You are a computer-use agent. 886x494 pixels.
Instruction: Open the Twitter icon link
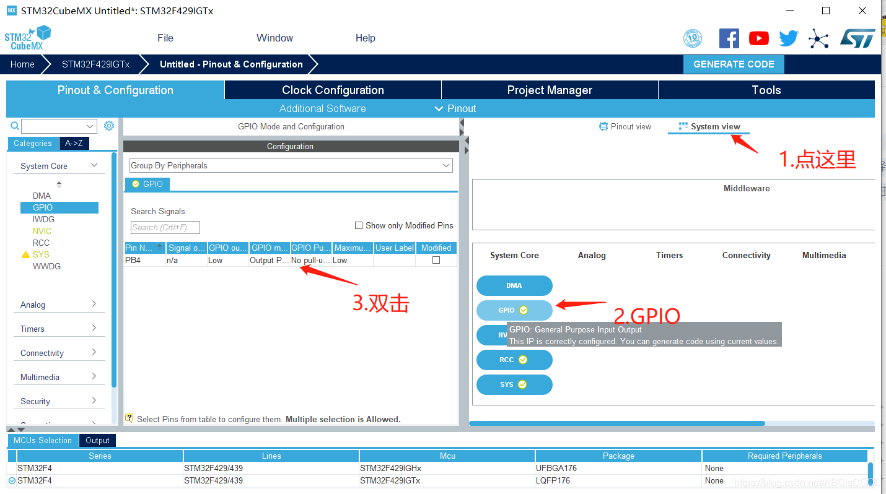[789, 38]
